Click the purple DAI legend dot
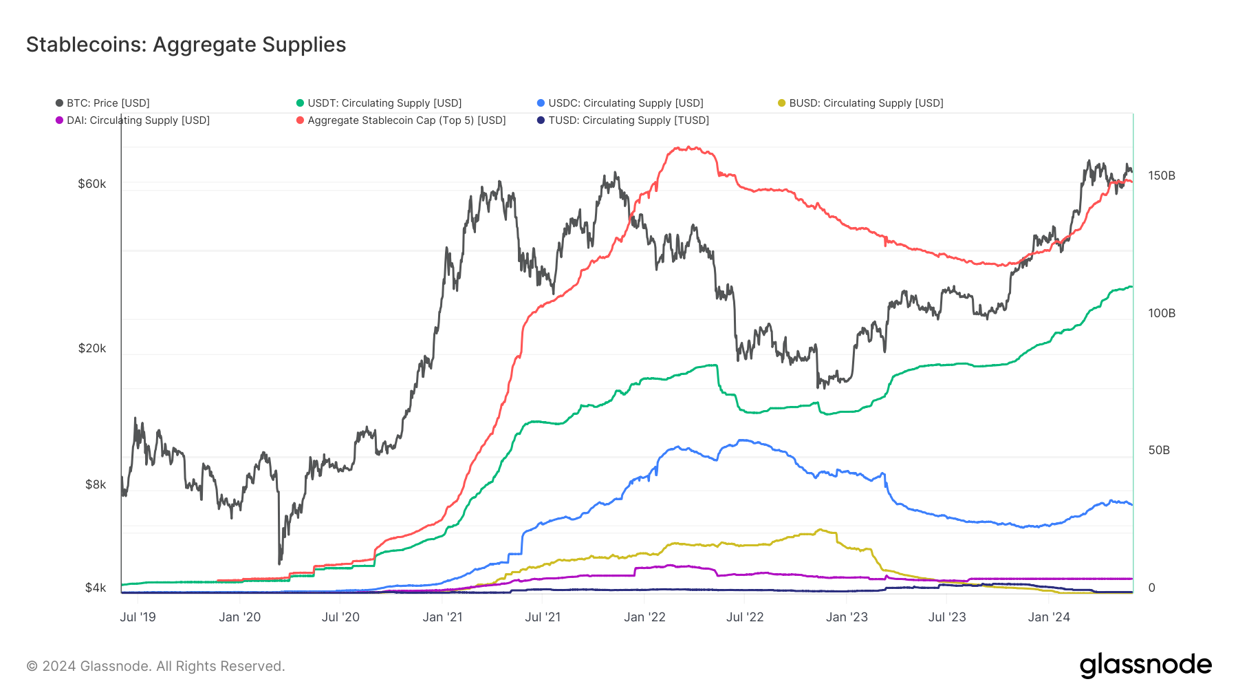 [x=59, y=120]
